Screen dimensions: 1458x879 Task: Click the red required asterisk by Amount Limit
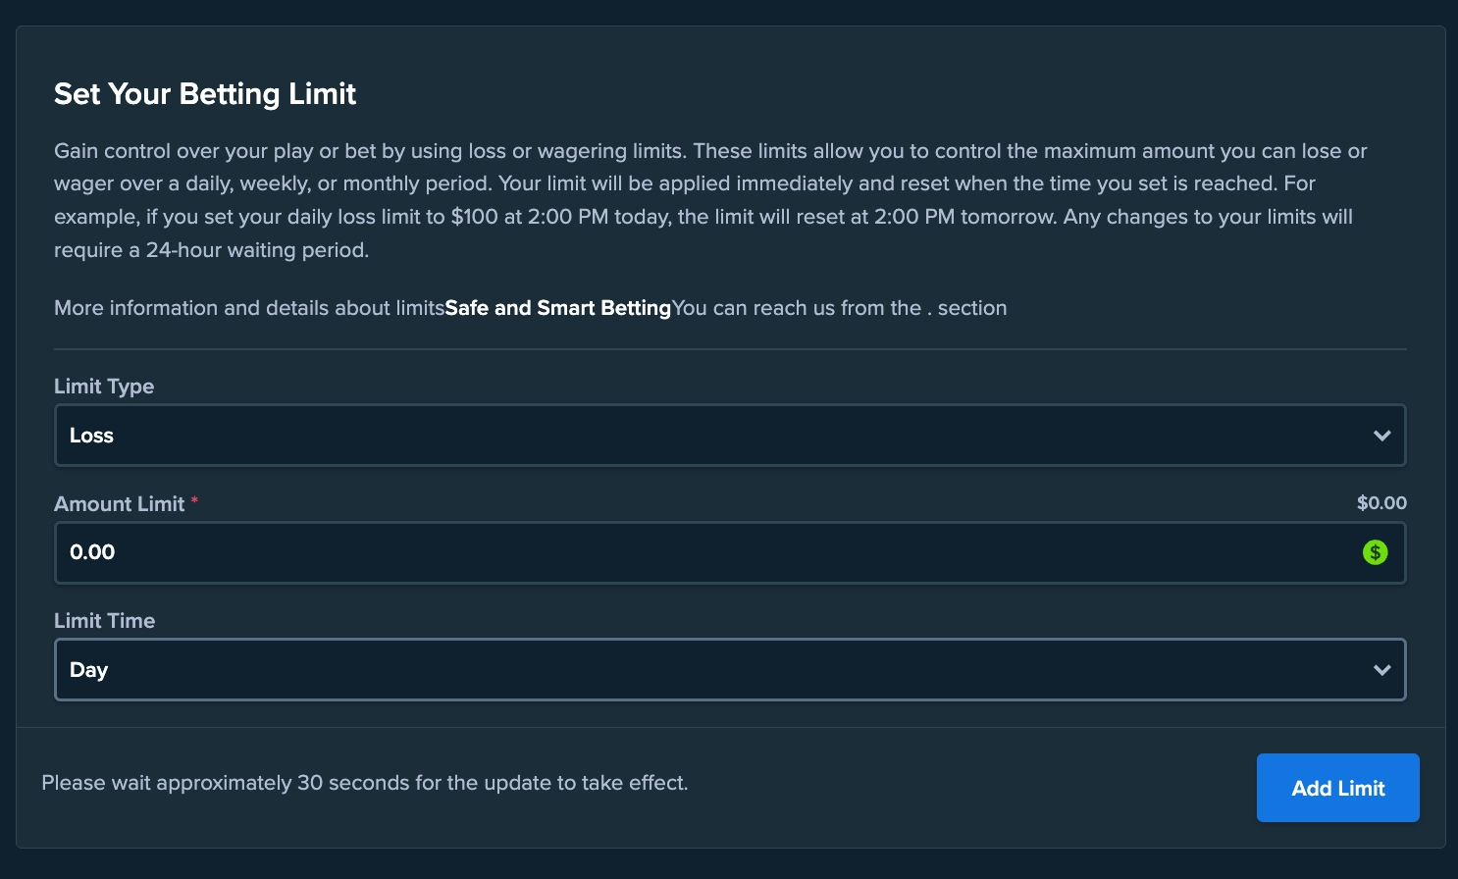(x=194, y=501)
